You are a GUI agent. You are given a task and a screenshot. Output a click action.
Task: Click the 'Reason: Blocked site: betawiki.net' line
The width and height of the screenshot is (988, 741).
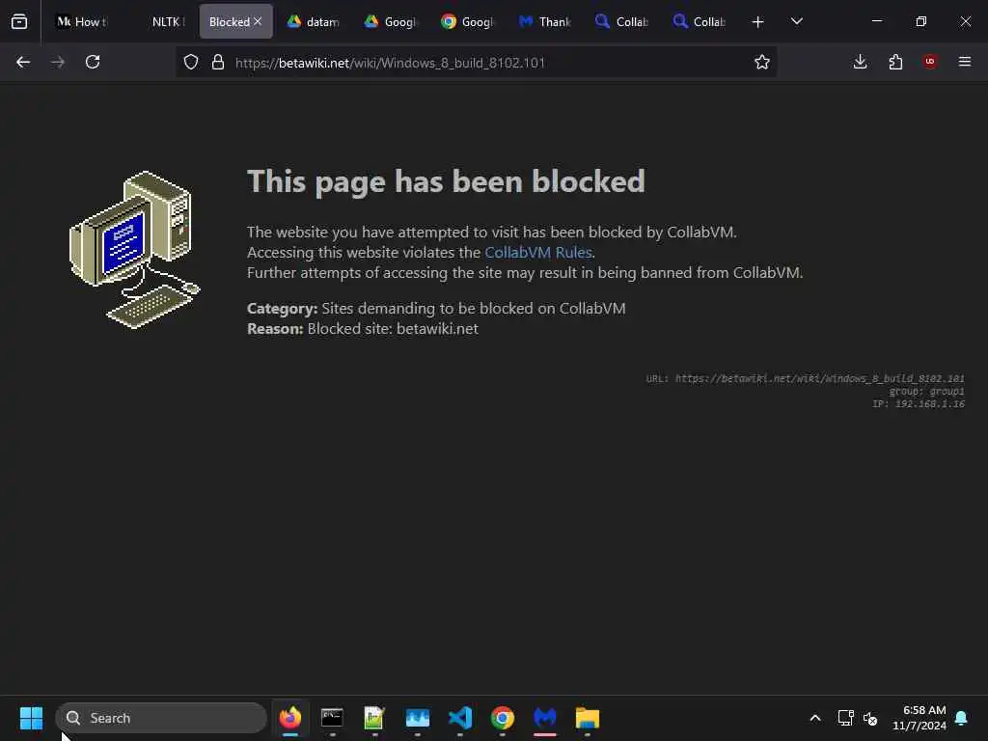[363, 329]
